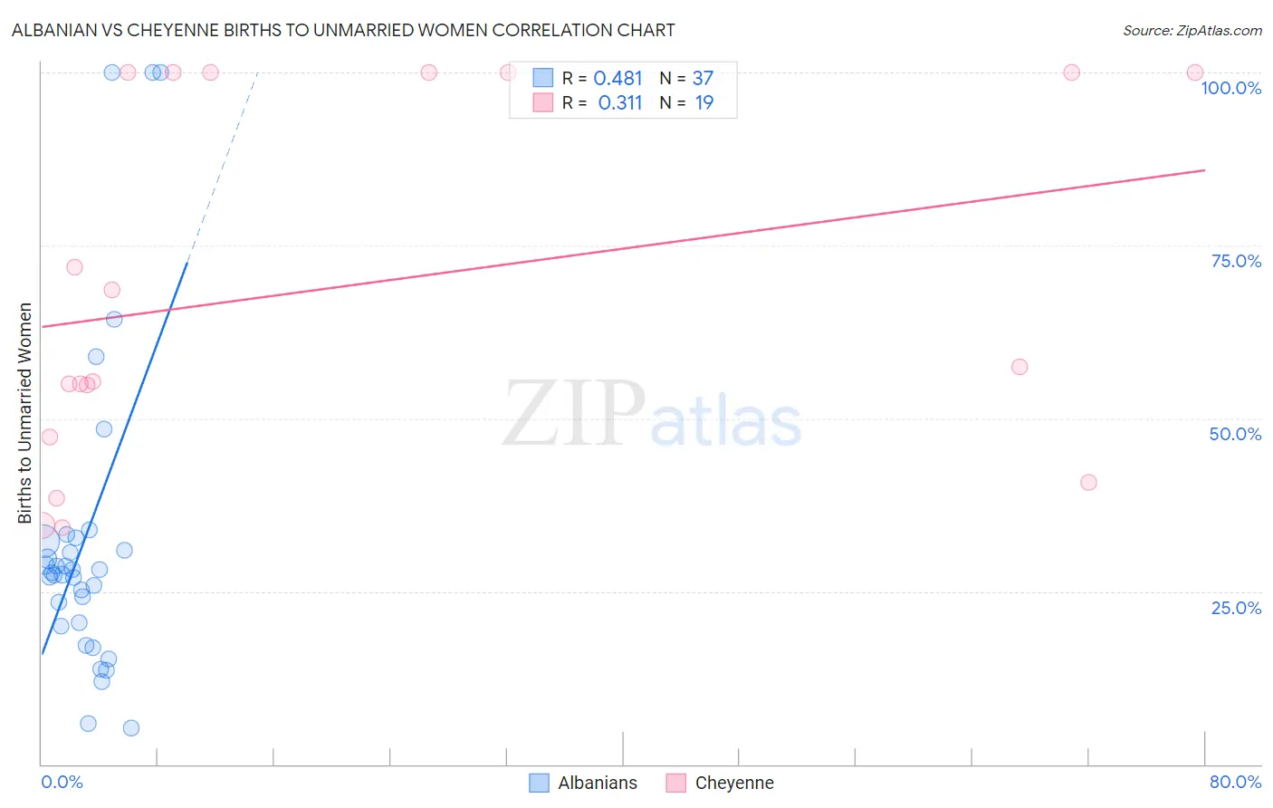1273x808 pixels.
Task: Click the 0.0% x-axis label
Action: [x=62, y=782]
